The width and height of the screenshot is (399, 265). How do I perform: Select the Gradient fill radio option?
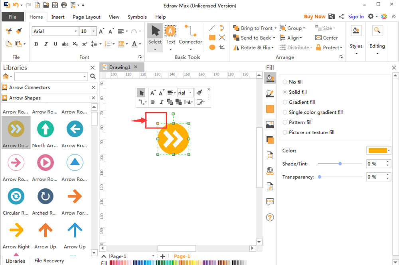point(285,102)
